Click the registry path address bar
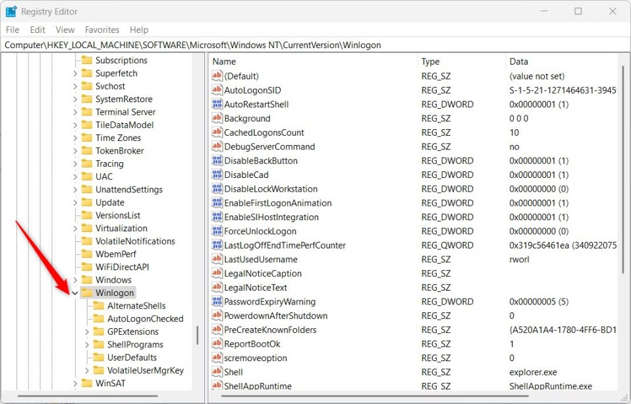Image resolution: width=631 pixels, height=404 pixels. pos(315,45)
